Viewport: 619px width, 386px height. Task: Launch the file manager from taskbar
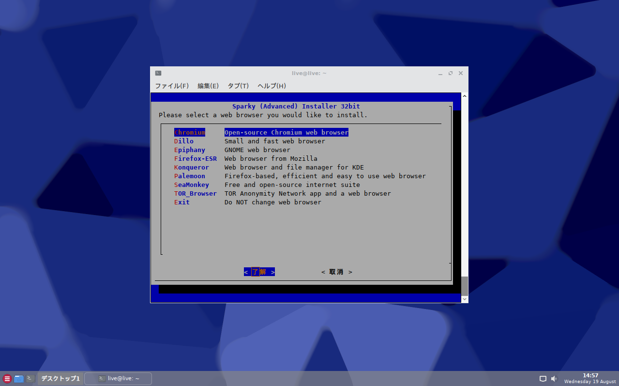click(x=19, y=379)
